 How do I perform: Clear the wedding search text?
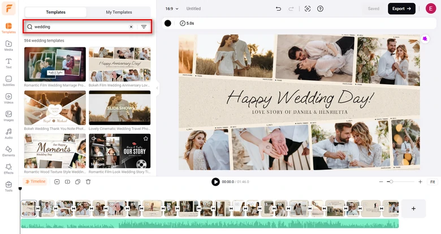[x=131, y=27]
